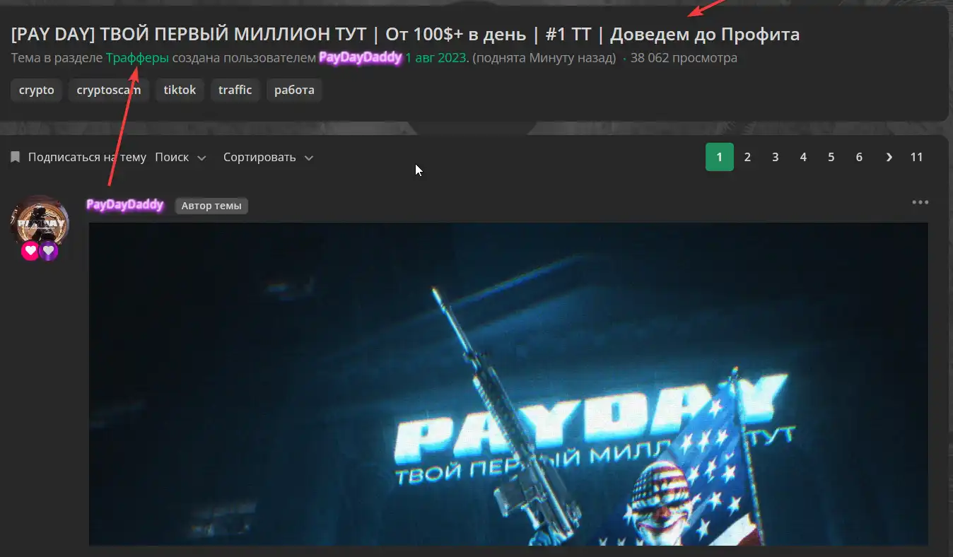Click the thread title PAY DAY ТВОЙ ПЕРВЫЙ МИЛЛИОН
Image resolution: width=953 pixels, height=557 pixels.
[405, 34]
